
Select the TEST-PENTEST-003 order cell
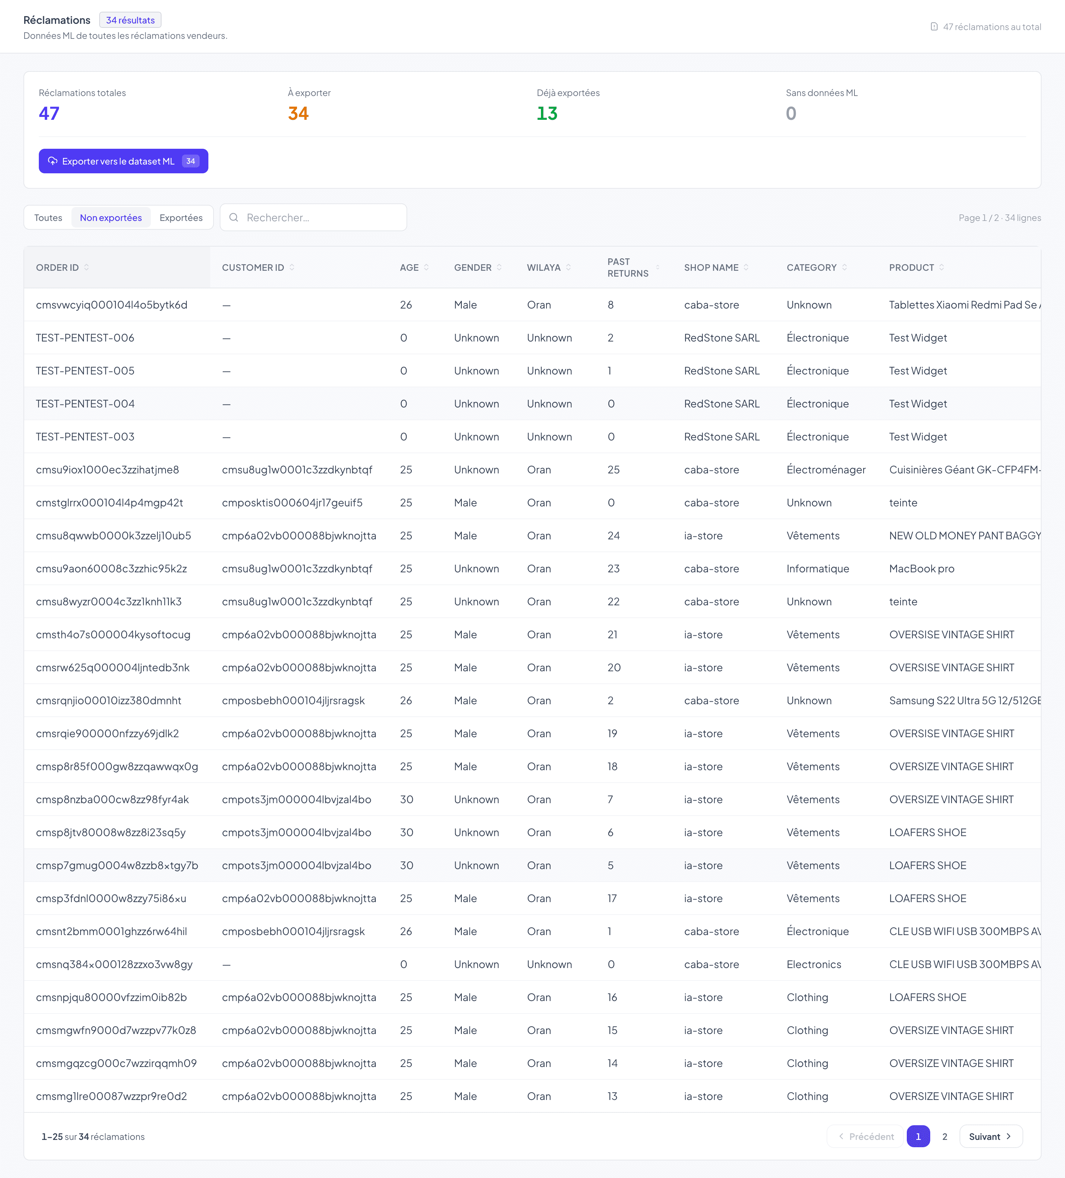tap(85, 436)
